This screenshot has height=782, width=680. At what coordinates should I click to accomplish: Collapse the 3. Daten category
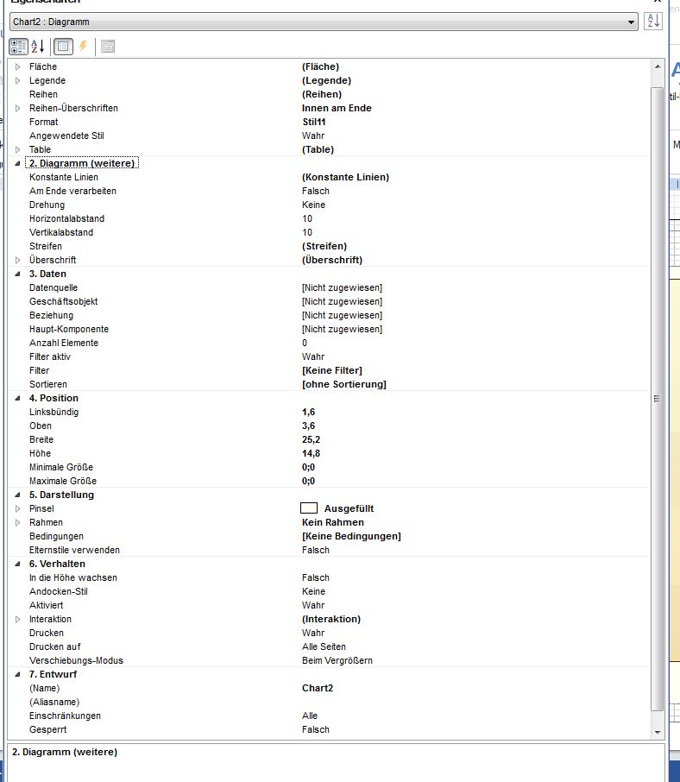tap(17, 274)
